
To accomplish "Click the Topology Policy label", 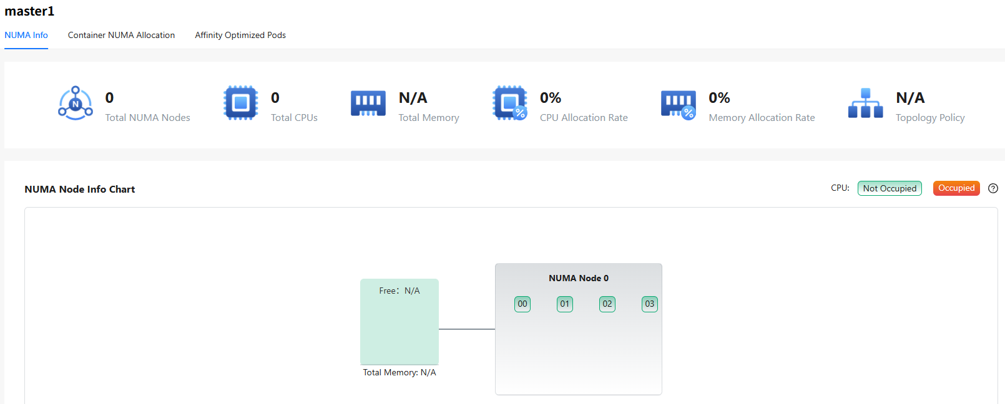I will [x=930, y=117].
